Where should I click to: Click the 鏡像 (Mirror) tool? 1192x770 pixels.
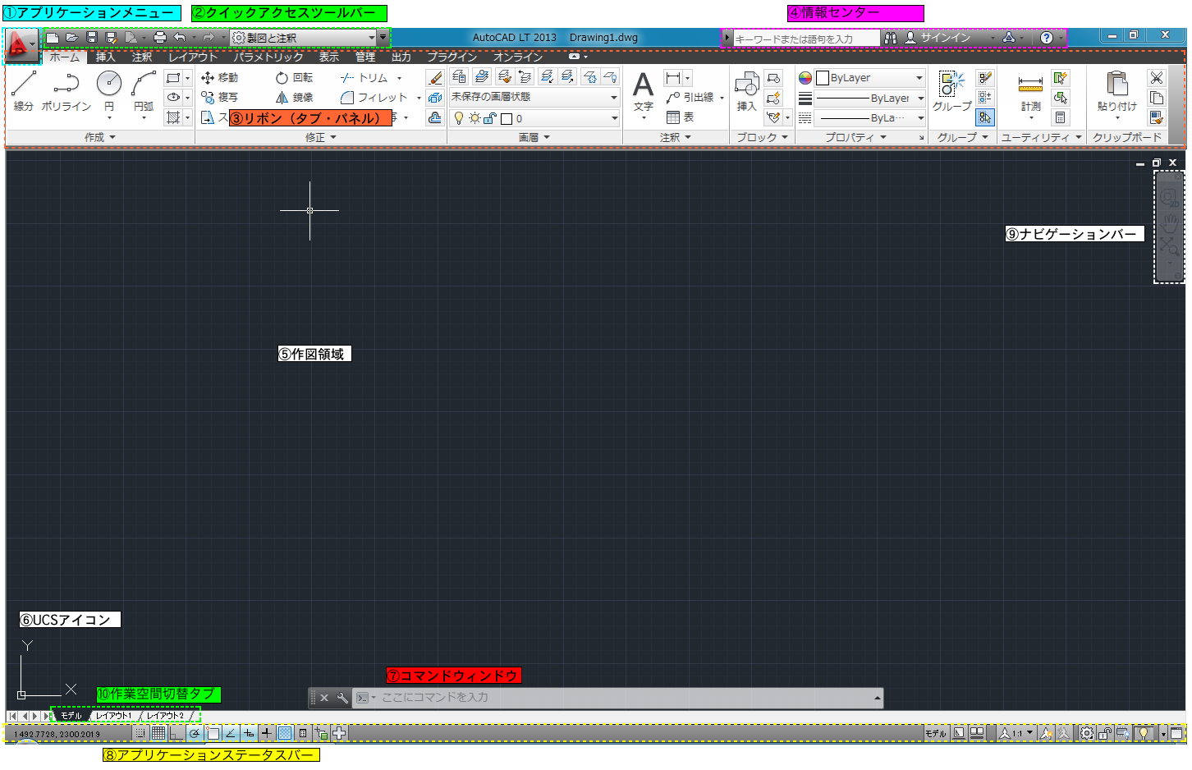click(294, 98)
